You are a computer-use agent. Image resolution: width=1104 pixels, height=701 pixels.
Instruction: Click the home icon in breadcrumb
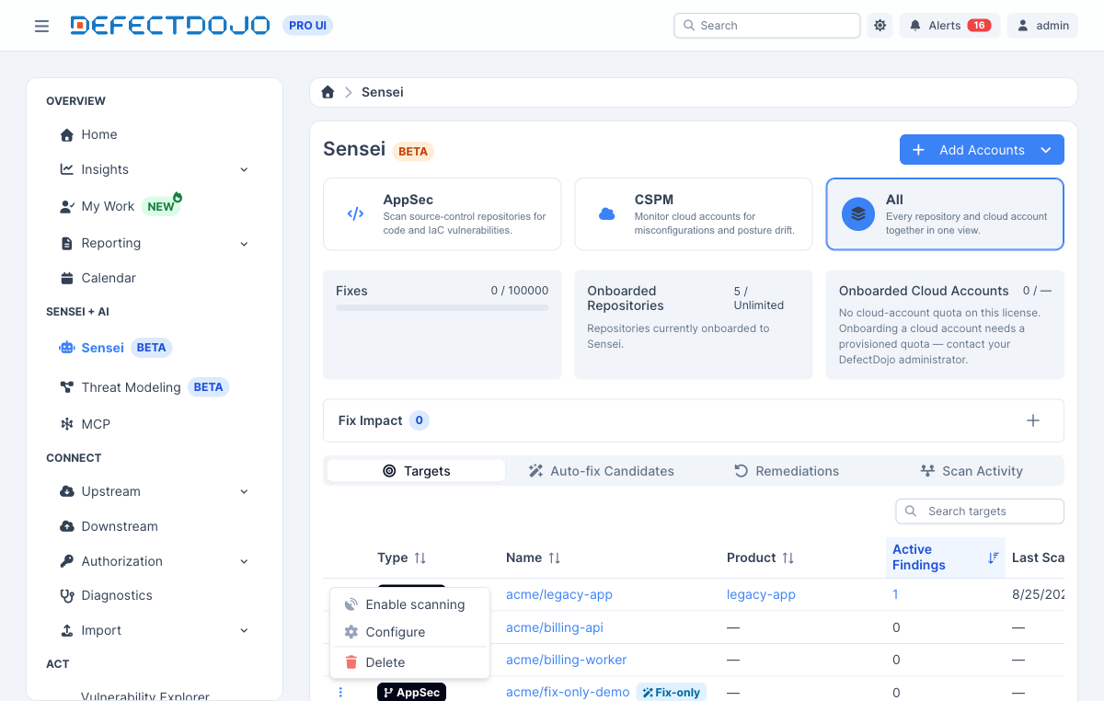coord(328,92)
